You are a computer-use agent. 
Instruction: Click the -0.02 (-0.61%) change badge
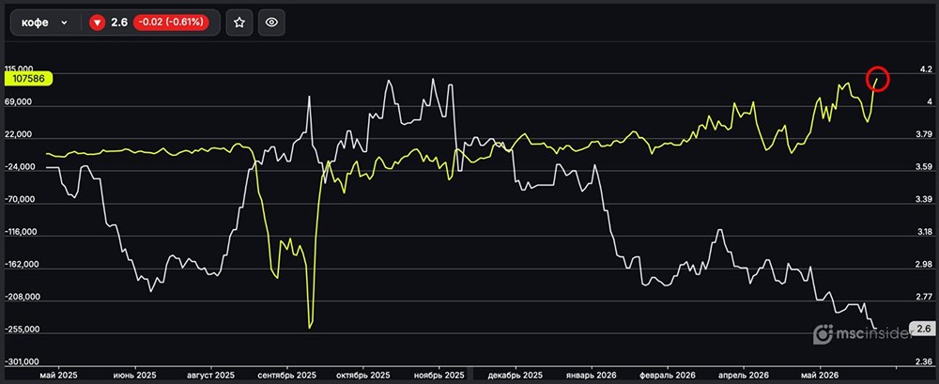coord(171,23)
